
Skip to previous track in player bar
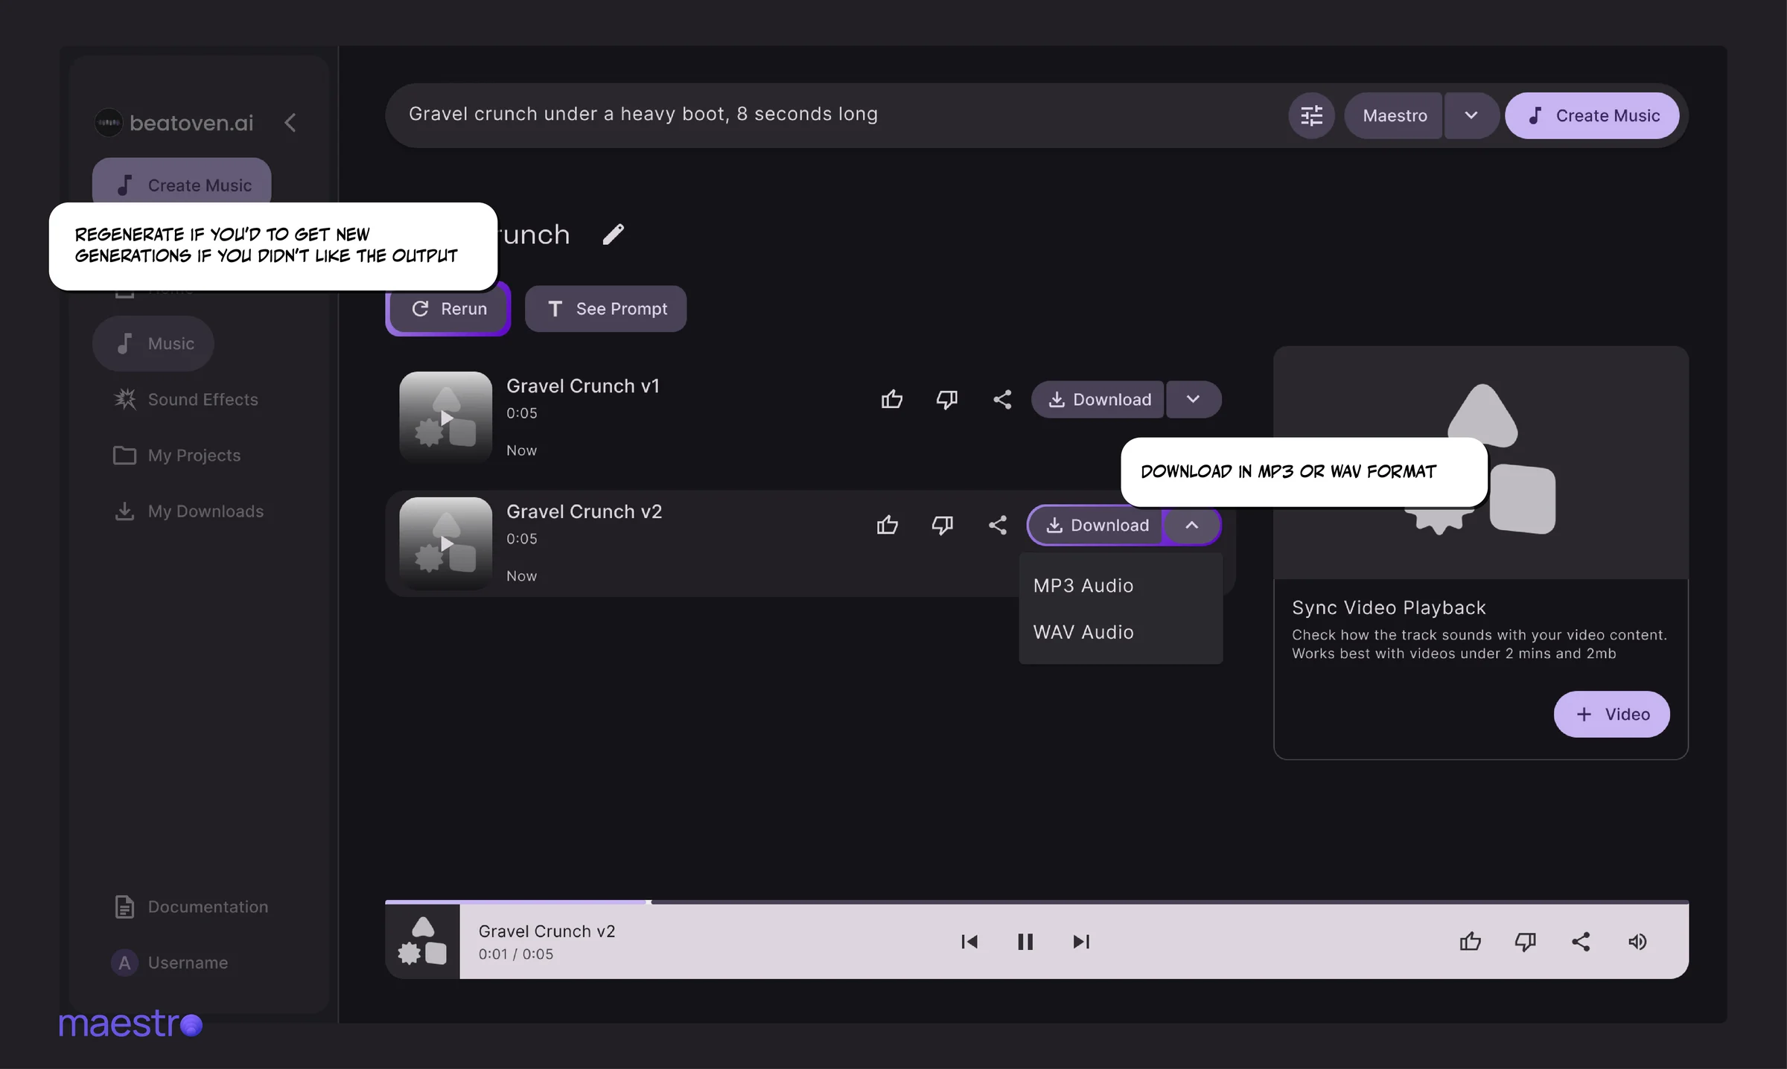[969, 942]
